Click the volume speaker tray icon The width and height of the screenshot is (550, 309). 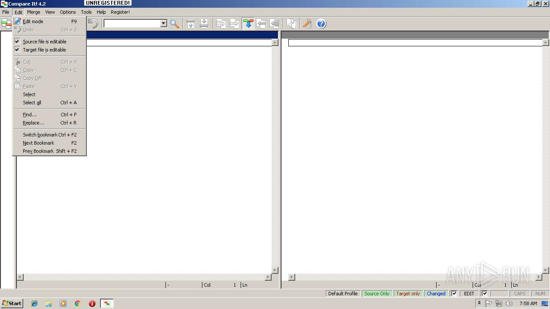509,303
